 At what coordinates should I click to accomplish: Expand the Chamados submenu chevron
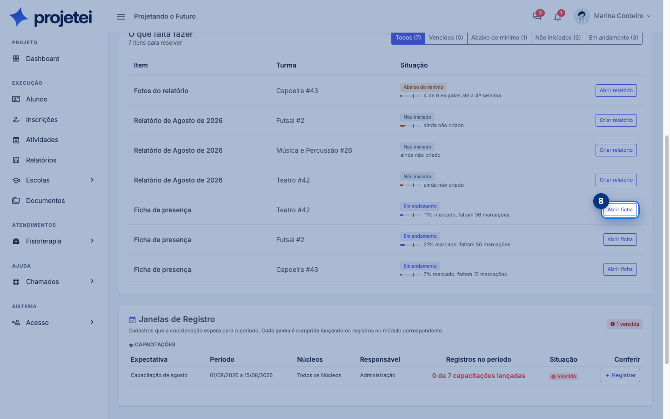(x=92, y=281)
